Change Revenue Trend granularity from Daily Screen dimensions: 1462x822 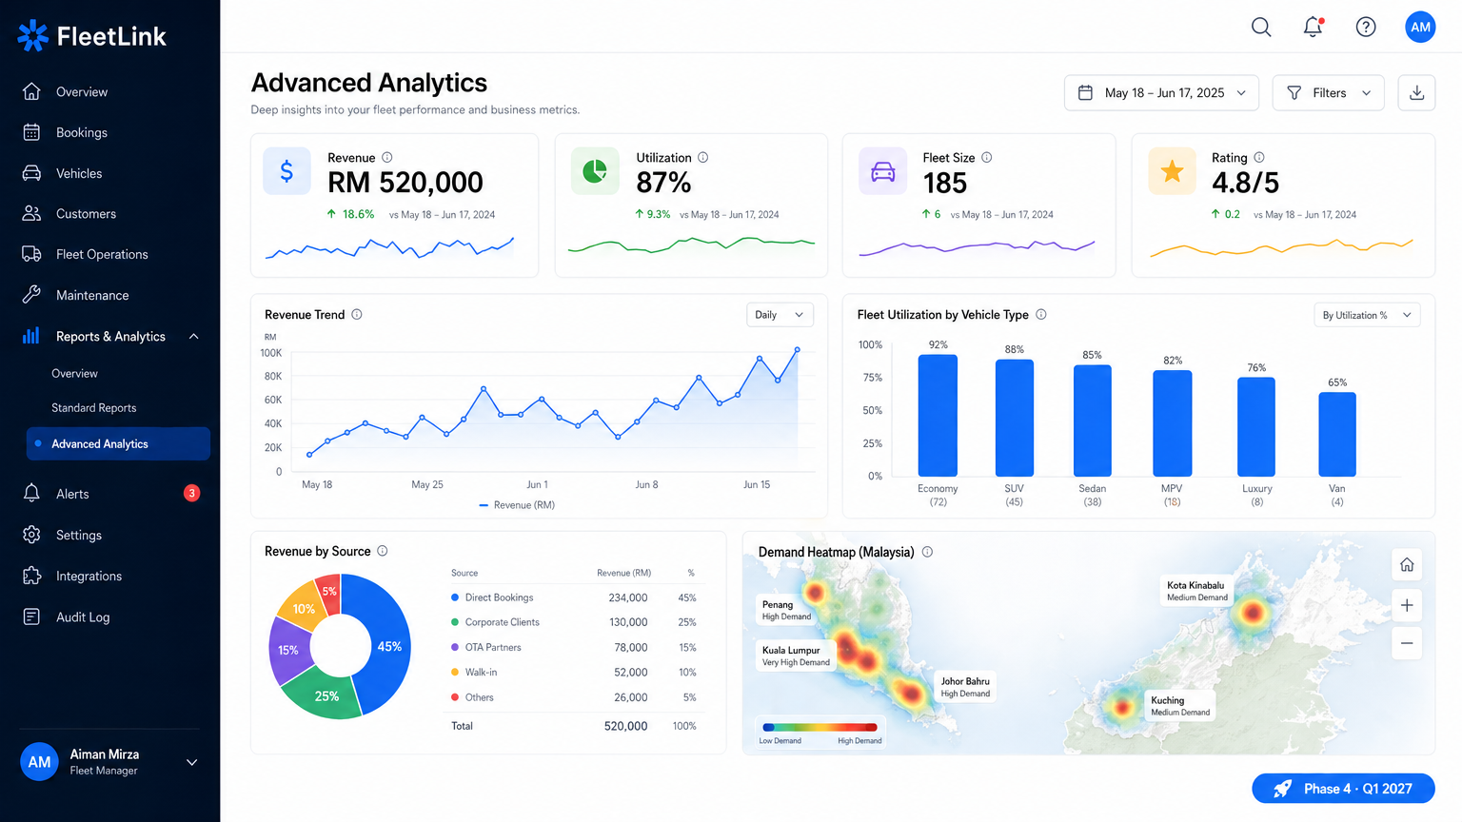[780, 314]
